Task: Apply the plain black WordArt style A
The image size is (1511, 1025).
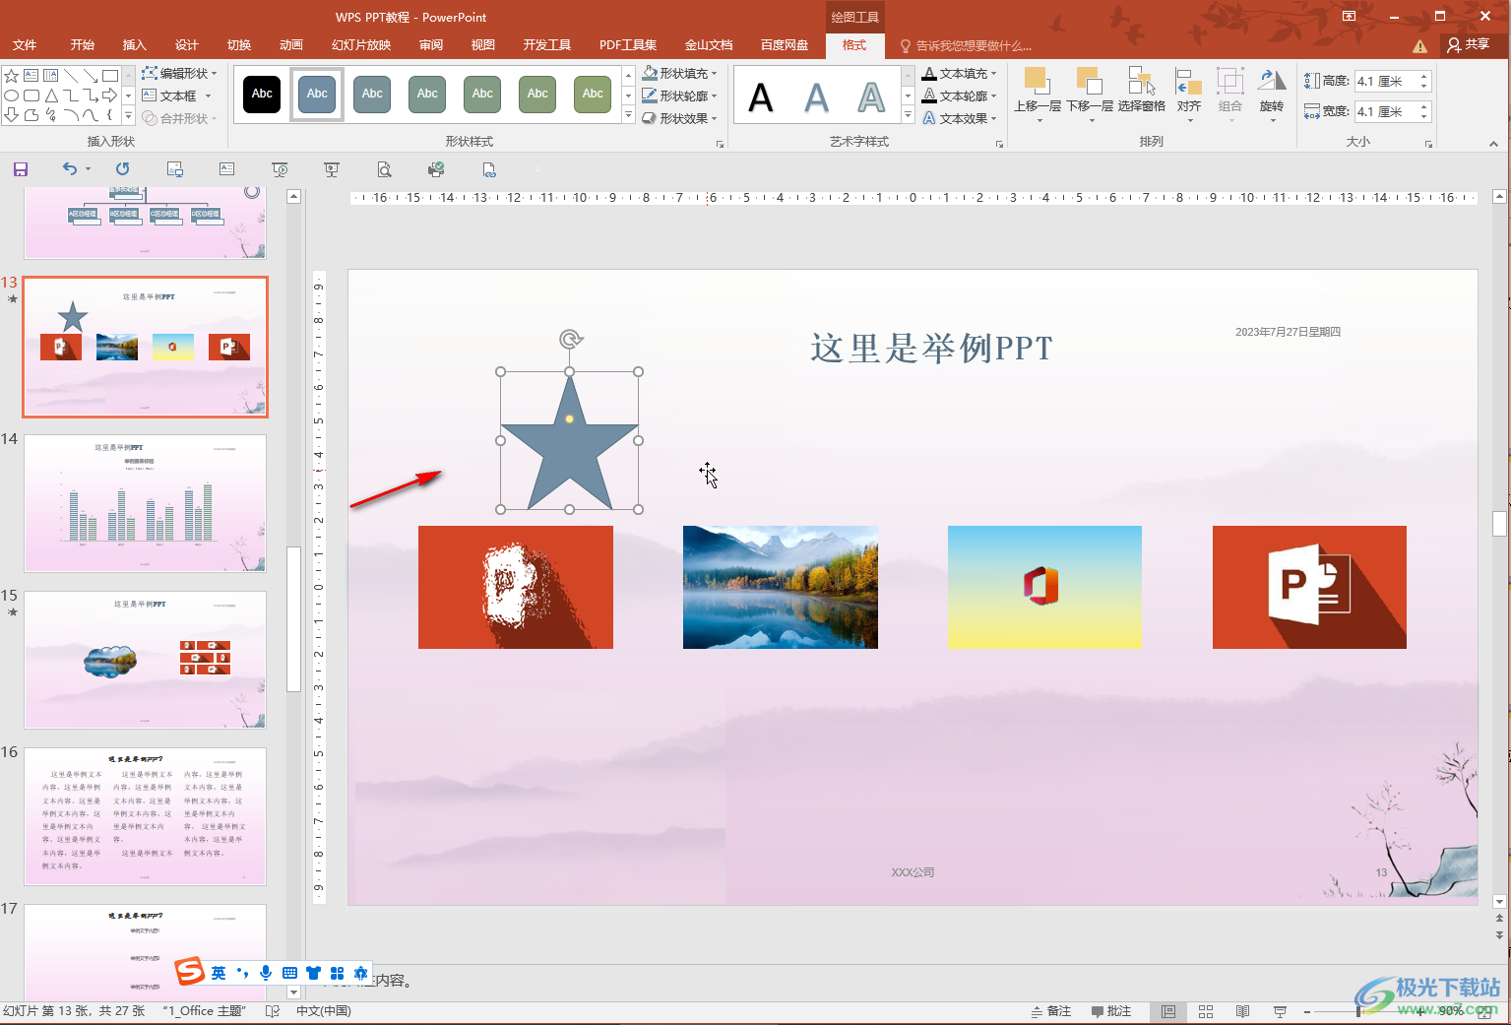Action: tap(761, 97)
